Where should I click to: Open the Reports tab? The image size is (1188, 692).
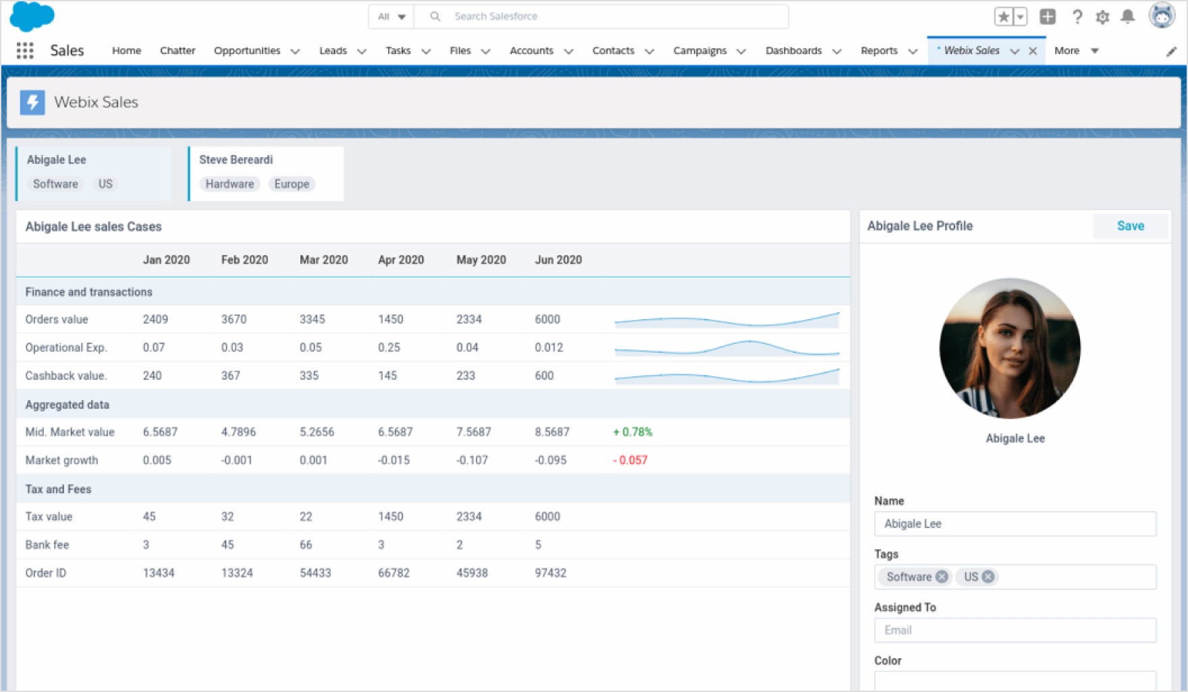pyautogui.click(x=879, y=51)
